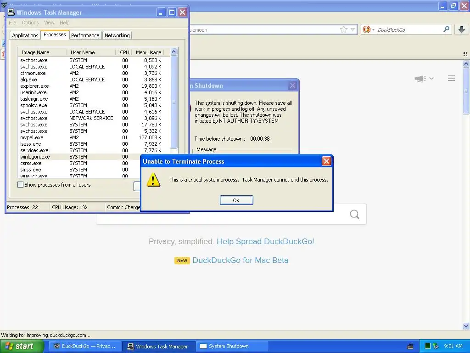
Task: Open the DuckDuckGo for Mac Beta link
Action: 240,260
